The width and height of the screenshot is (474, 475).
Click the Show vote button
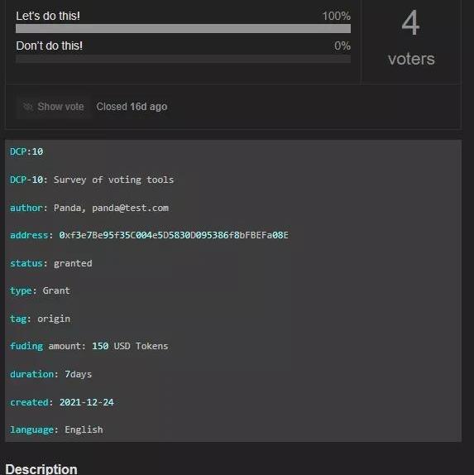[x=54, y=107]
